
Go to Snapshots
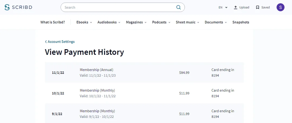tap(241, 22)
